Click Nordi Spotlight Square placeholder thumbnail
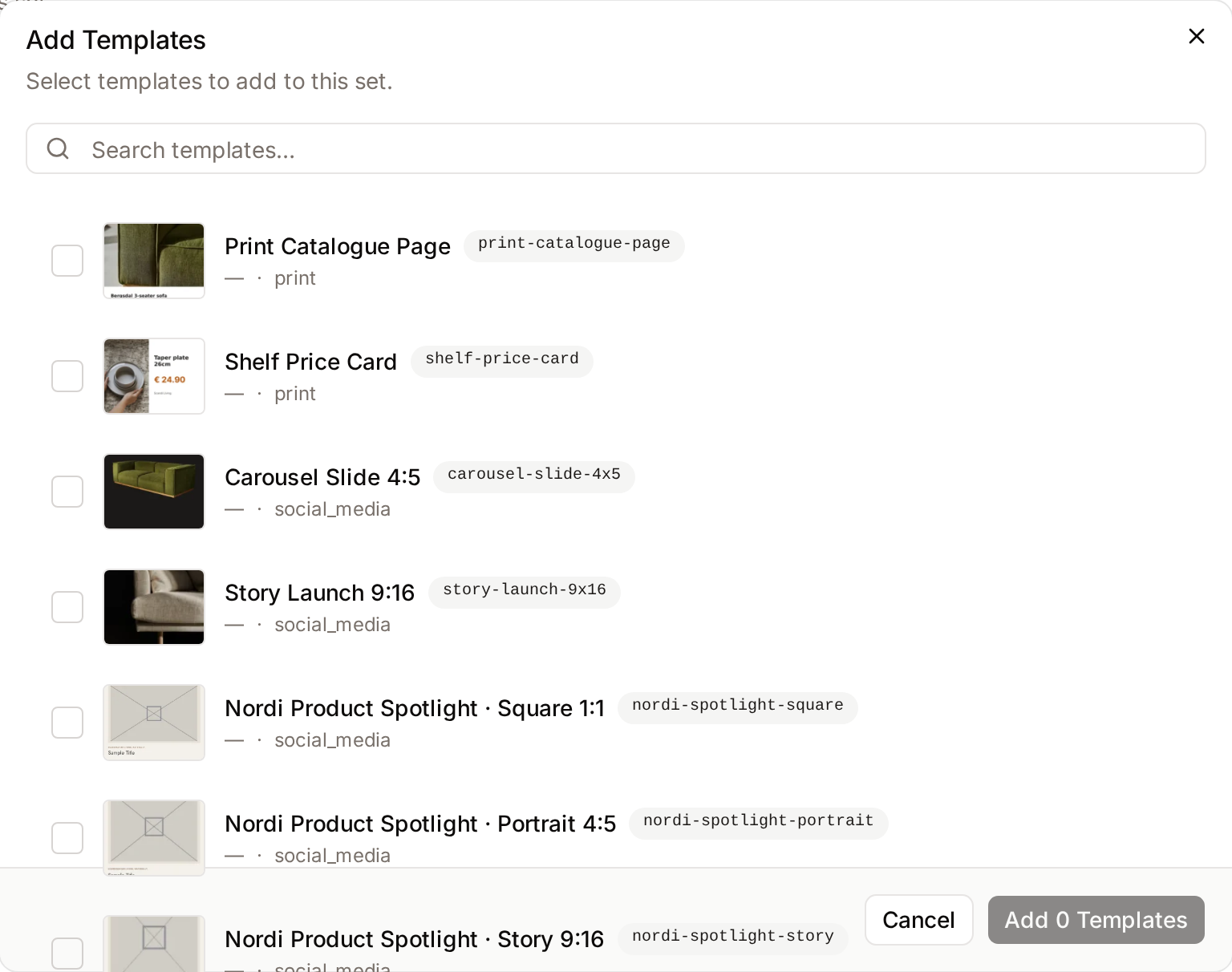The height and width of the screenshot is (972, 1232). pyautogui.click(x=154, y=723)
